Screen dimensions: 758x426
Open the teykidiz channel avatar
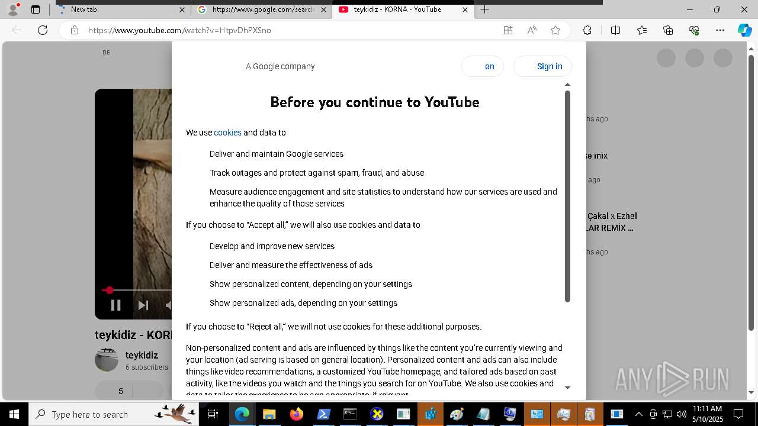pyautogui.click(x=107, y=360)
